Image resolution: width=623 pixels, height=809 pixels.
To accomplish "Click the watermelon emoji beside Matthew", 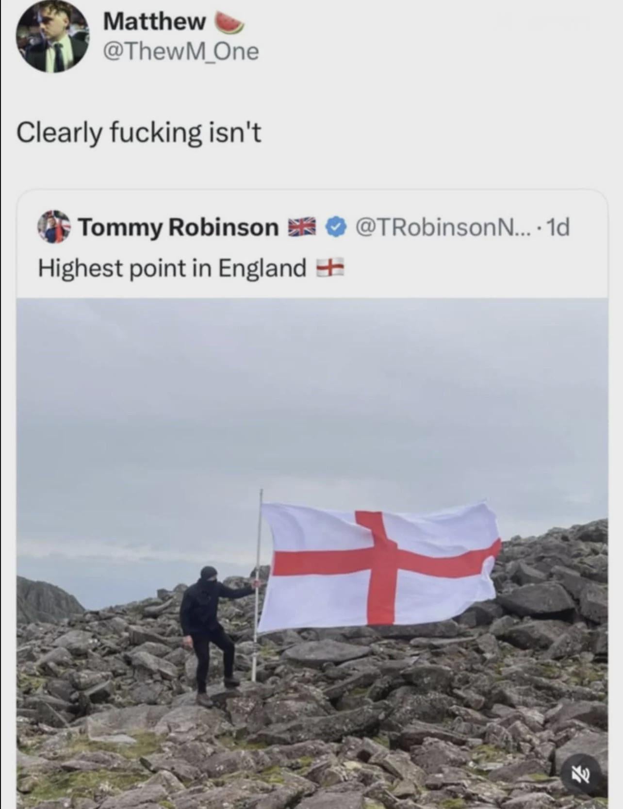I will tap(229, 22).
